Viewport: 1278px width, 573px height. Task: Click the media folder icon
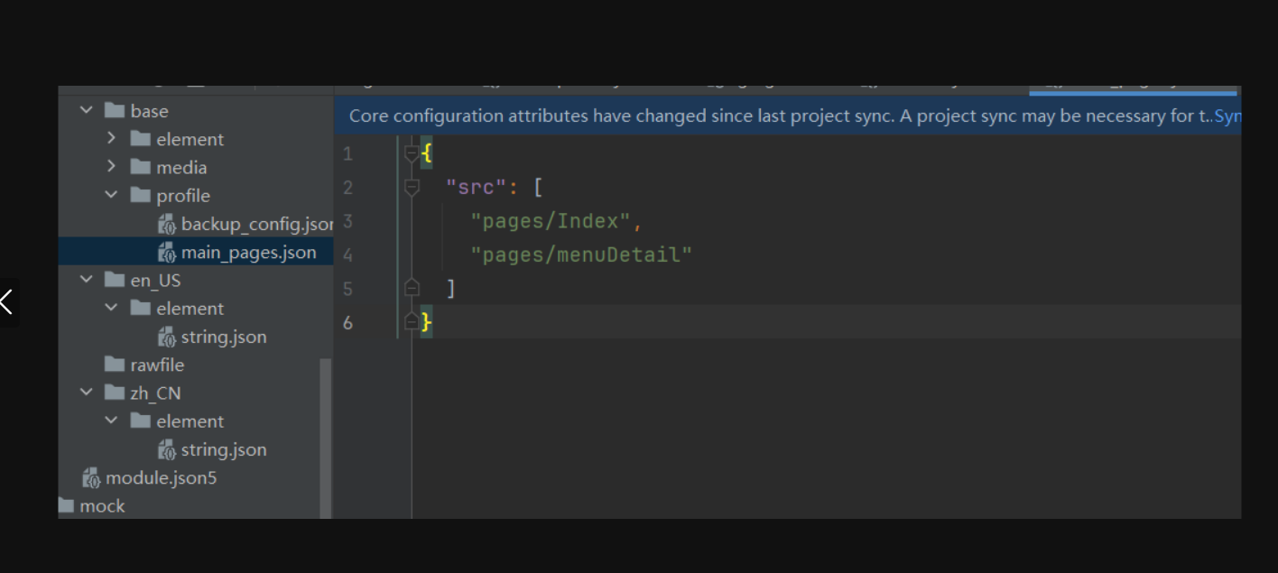tap(140, 168)
